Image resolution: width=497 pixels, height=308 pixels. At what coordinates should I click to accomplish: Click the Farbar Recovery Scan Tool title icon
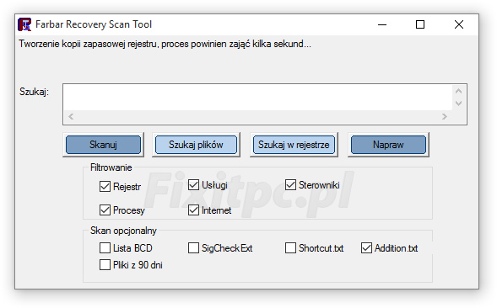click(x=24, y=24)
